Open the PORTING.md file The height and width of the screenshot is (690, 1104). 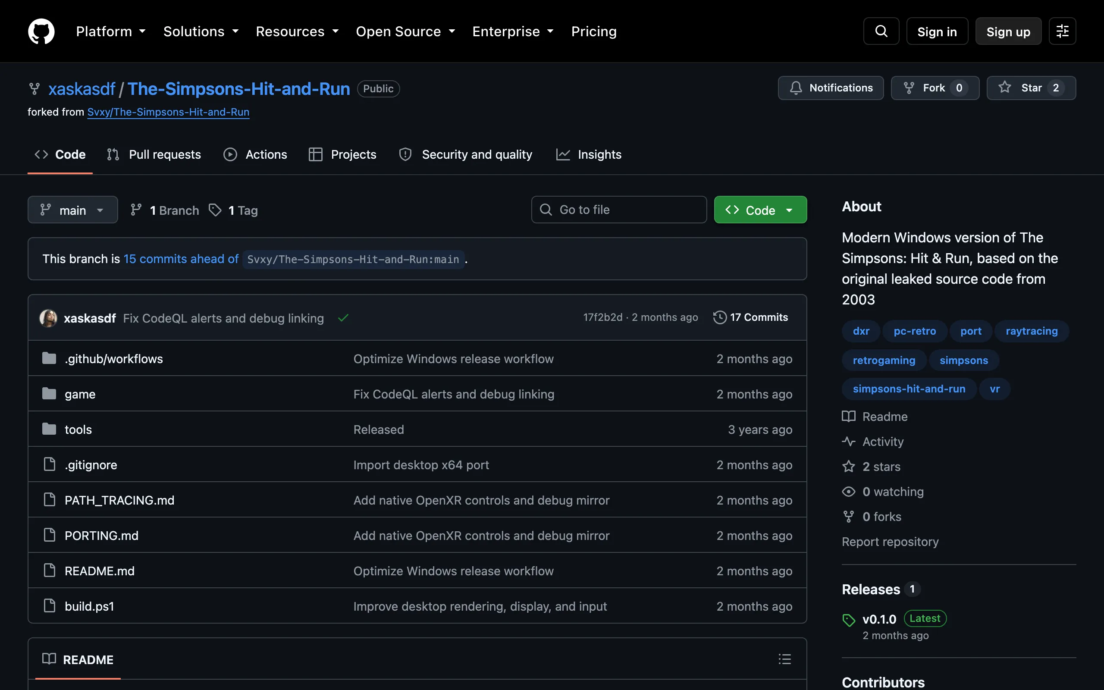(x=101, y=535)
